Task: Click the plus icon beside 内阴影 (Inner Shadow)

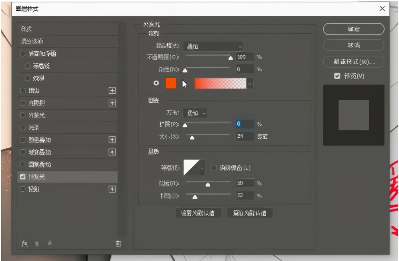Action: point(112,103)
